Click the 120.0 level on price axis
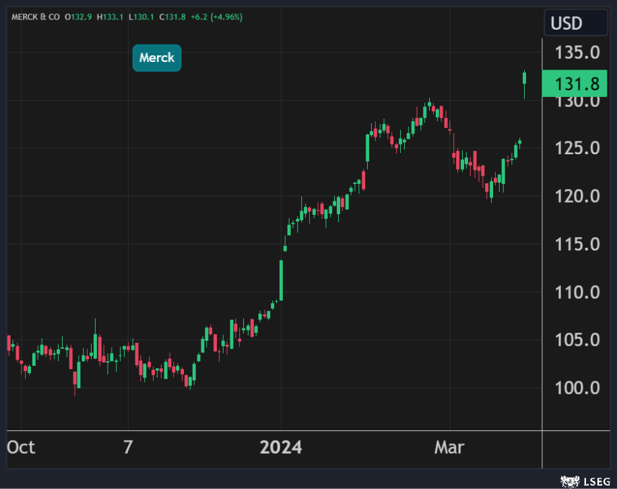 pyautogui.click(x=577, y=197)
